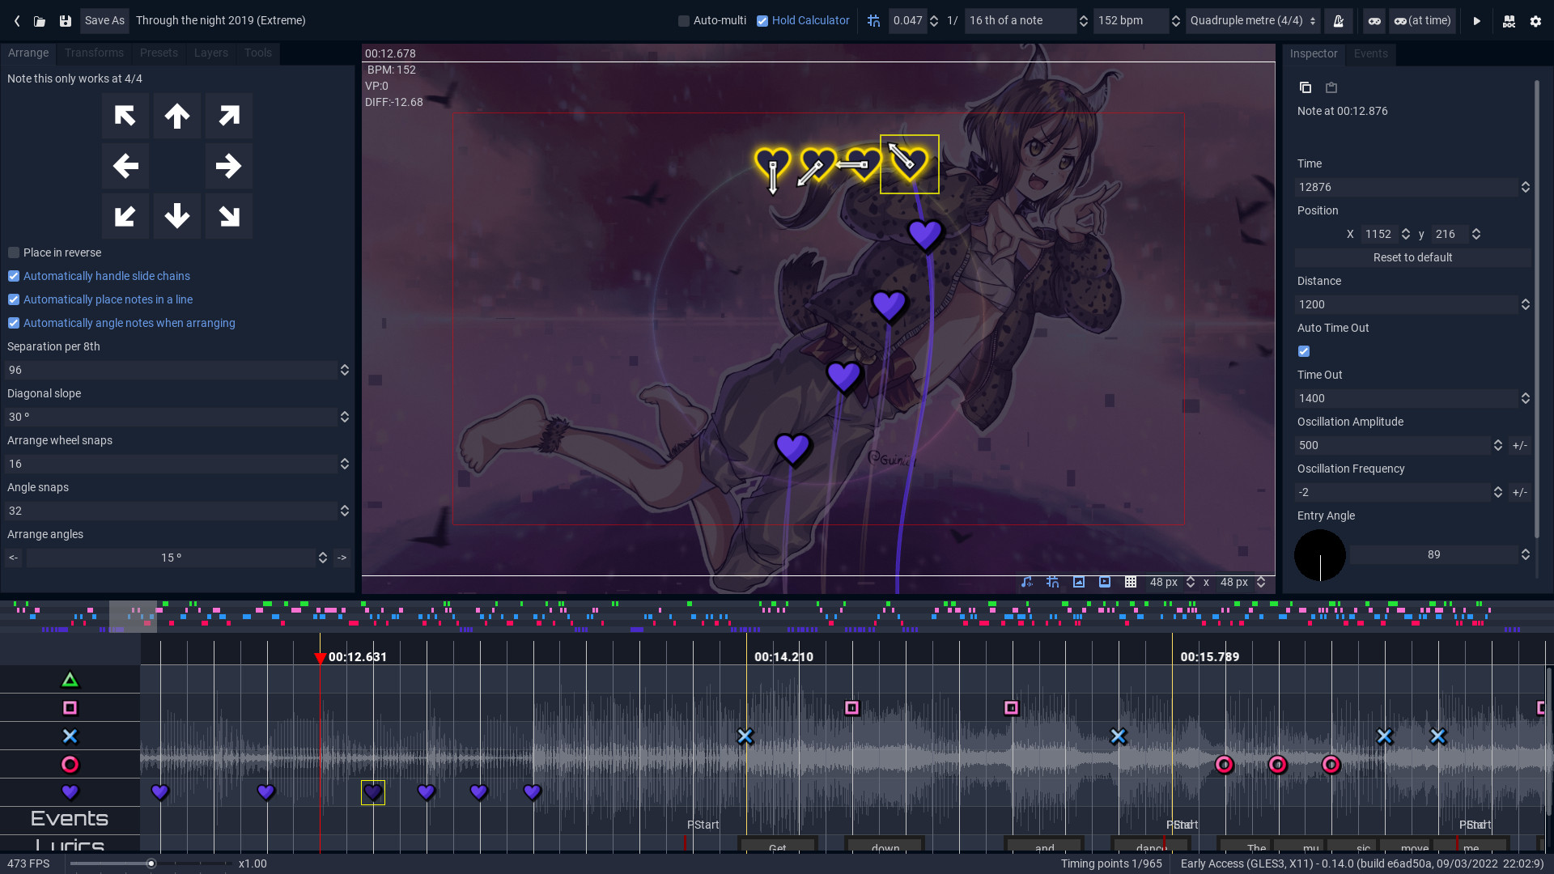Click the up-right arrange arrow
The width and height of the screenshot is (1554, 874).
[229, 116]
